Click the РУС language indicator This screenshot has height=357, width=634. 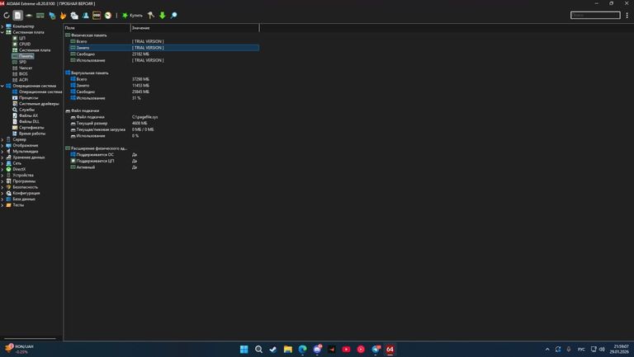[x=581, y=350]
